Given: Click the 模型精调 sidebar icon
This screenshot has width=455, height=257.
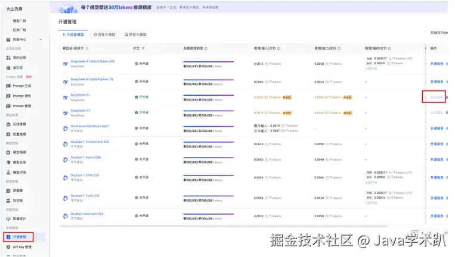Looking at the screenshot, I should [8, 152].
